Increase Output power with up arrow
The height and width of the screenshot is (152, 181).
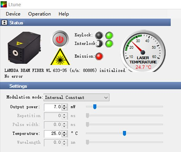click(x=64, y=105)
